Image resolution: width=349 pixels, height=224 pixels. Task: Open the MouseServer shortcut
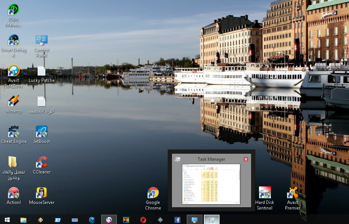(x=42, y=193)
